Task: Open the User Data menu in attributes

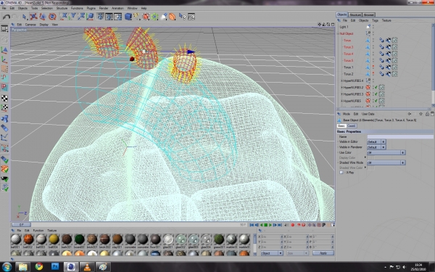Action: pos(368,114)
